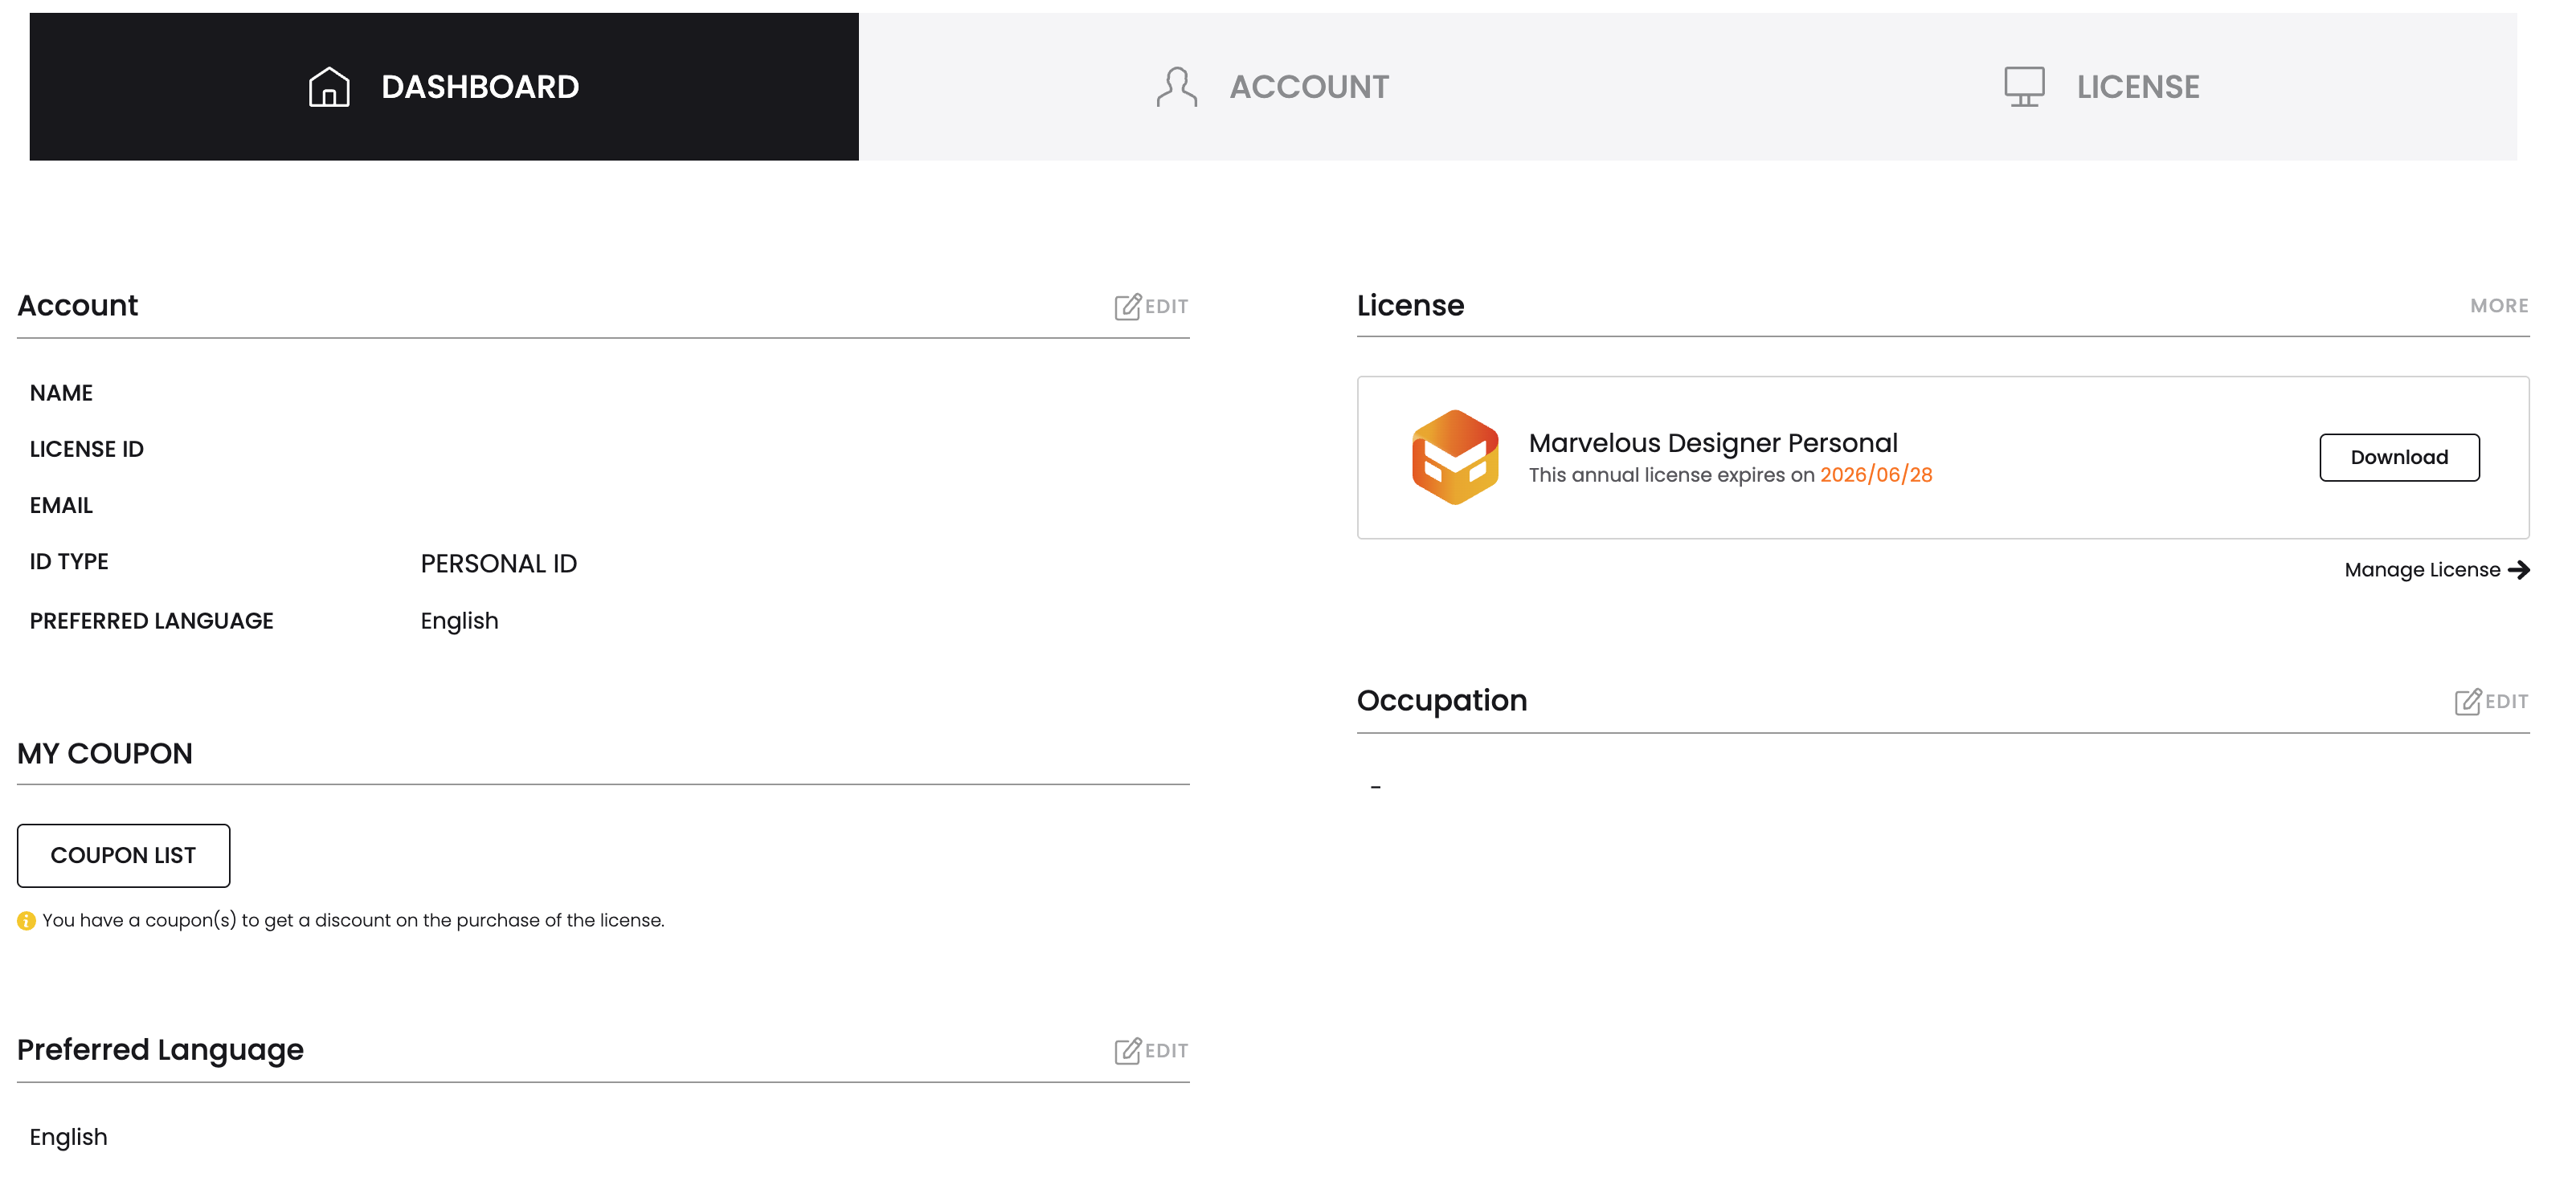The height and width of the screenshot is (1177, 2576).
Task: Edit the Preferred Language section
Action: (1151, 1051)
